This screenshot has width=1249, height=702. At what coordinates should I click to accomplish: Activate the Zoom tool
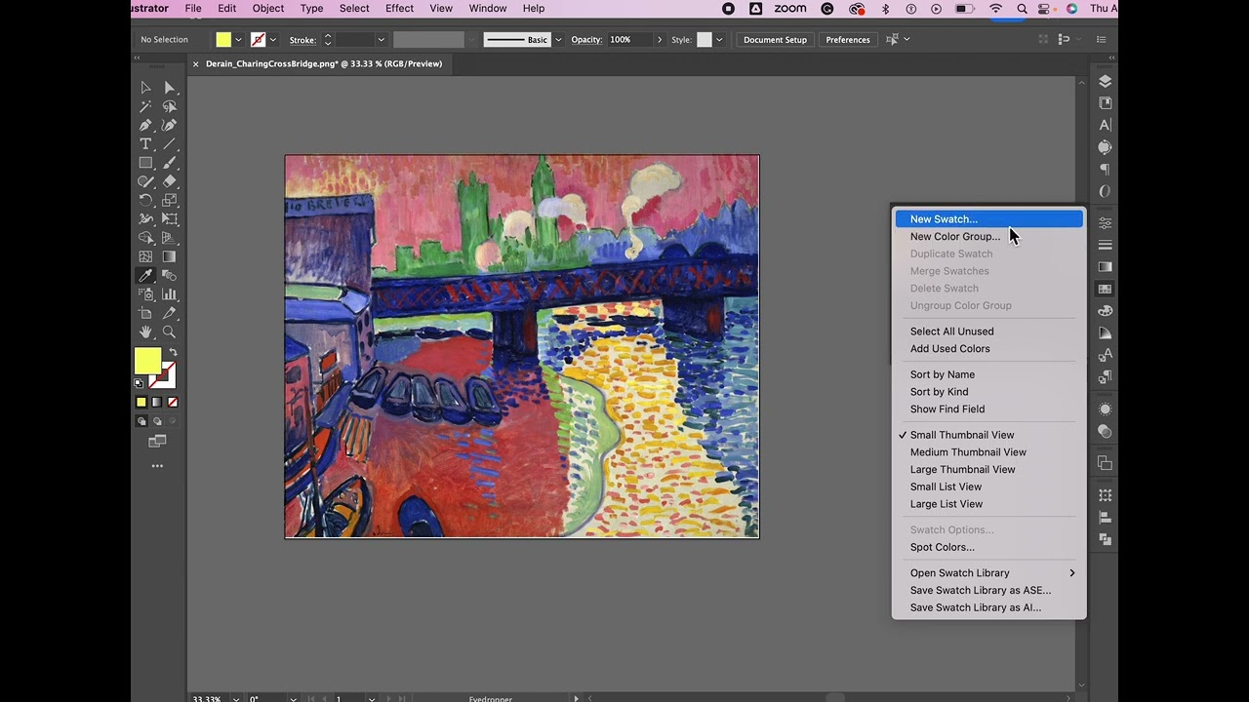pyautogui.click(x=170, y=332)
